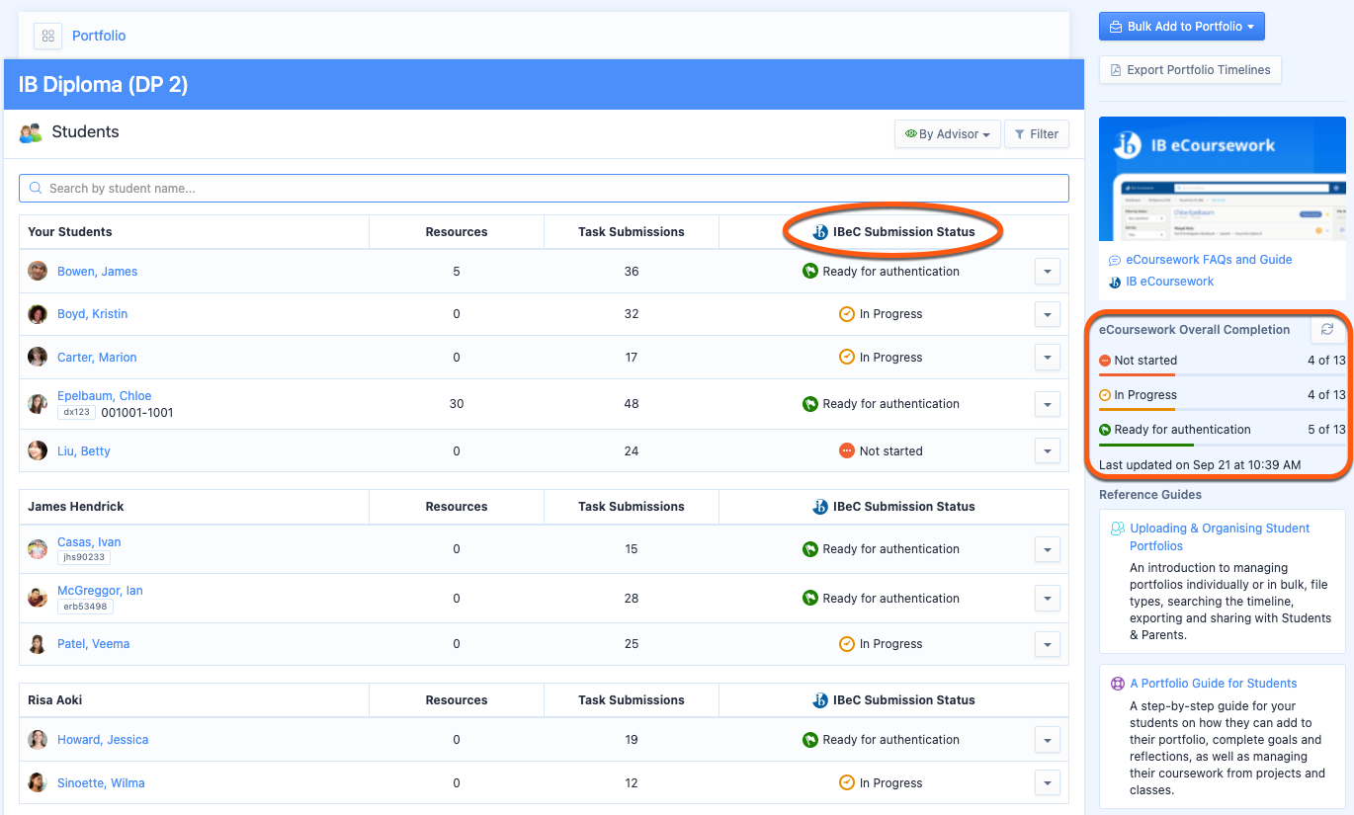Click James Bowen's Ready for authentication status icon
Screen dimensions: 1354x815
pyautogui.click(x=810, y=272)
